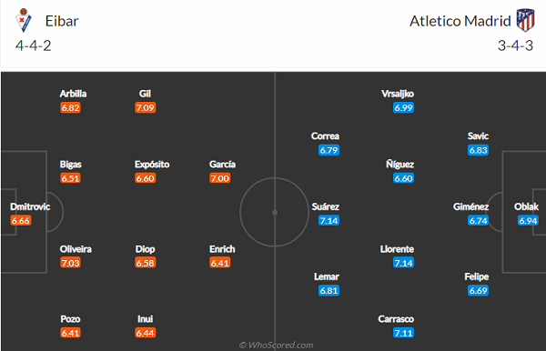This screenshot has height=351, width=546.
Task: Select player Llorente on the pitch
Action: (x=397, y=249)
